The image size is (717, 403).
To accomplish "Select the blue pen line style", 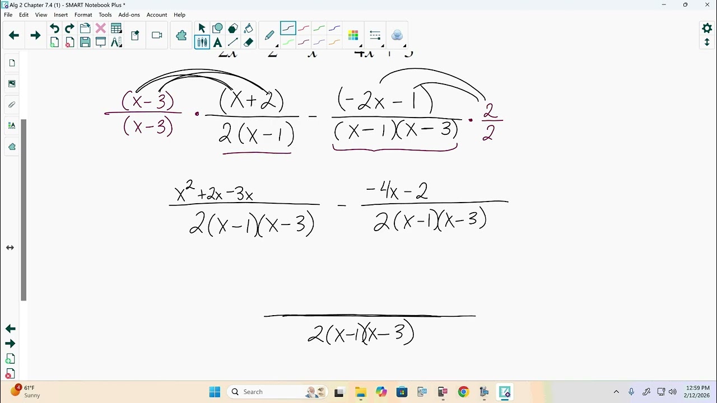I will 334,28.
